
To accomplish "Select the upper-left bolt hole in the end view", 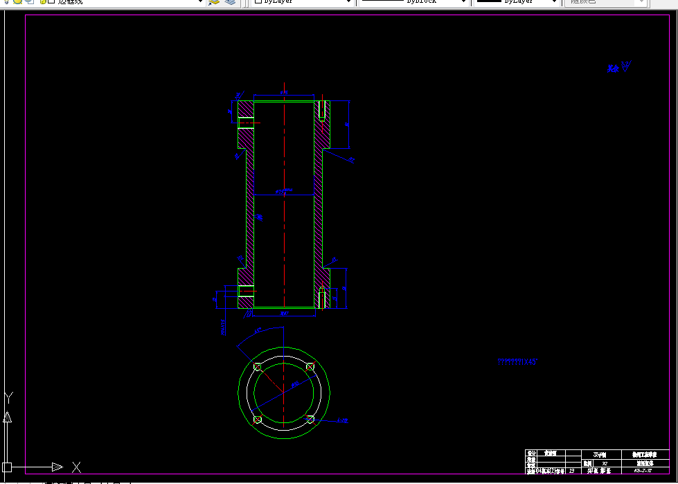I will click(258, 367).
